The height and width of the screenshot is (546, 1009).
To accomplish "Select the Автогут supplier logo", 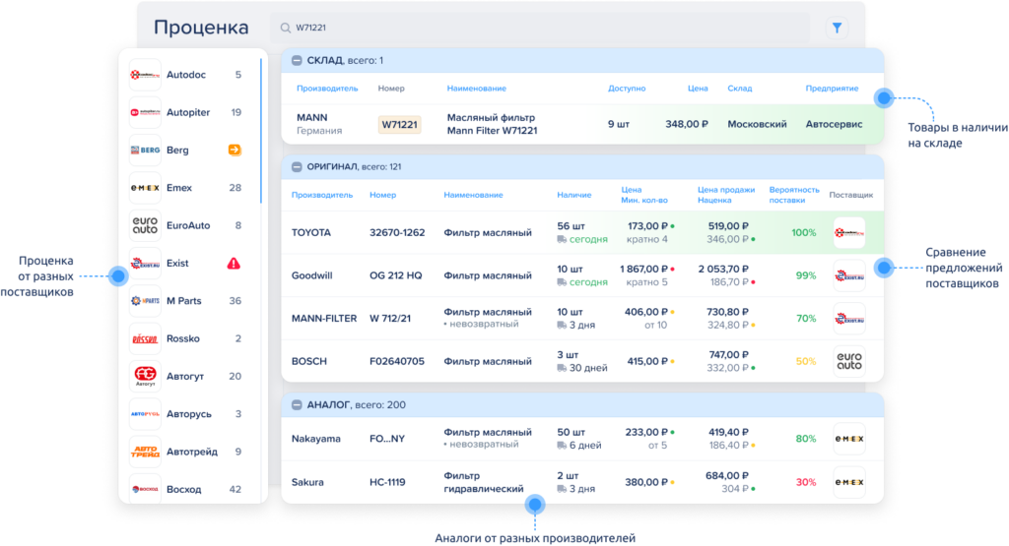I will point(145,377).
